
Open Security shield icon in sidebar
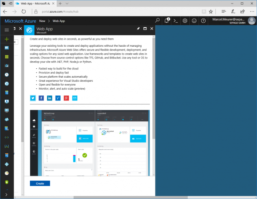coord(7,182)
